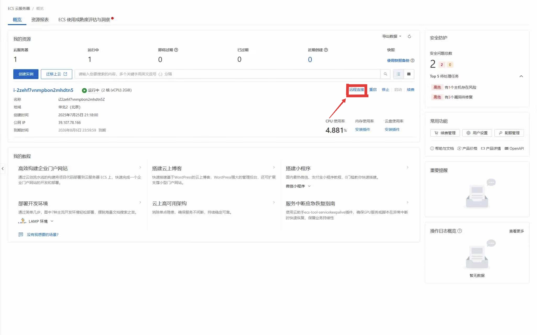537x335 pixels.
Task: Click help icon beside 近期创建
Action: [x=326, y=50]
